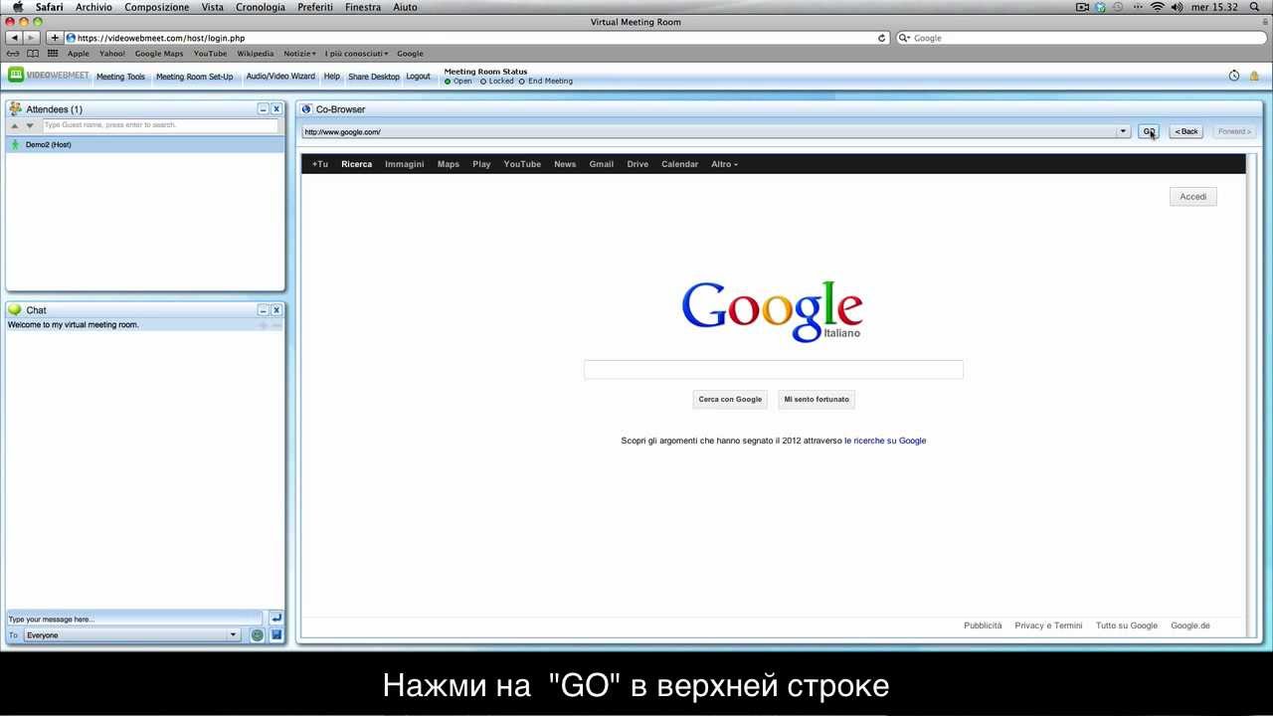Viewport: 1273px width, 716px height.
Task: Click Safari's back navigation arrow
Action: pos(14,38)
